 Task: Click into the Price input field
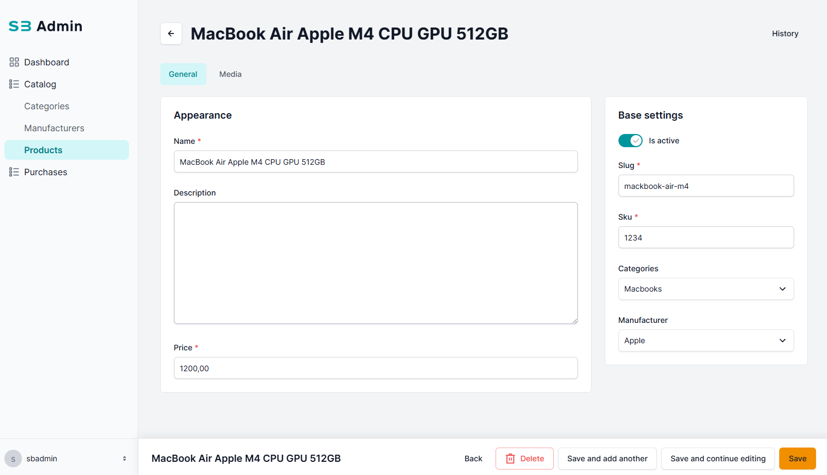(376, 368)
